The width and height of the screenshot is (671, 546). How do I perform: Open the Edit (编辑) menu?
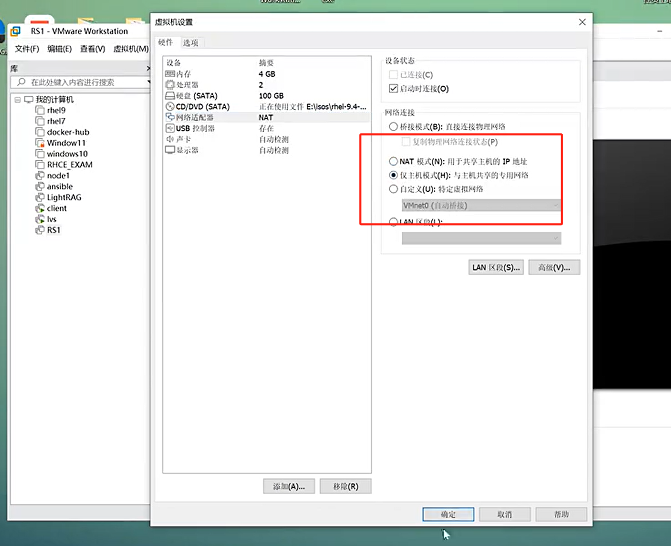[60, 49]
